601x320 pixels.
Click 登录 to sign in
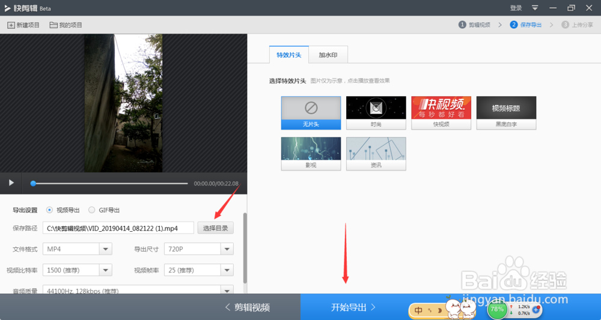[516, 8]
